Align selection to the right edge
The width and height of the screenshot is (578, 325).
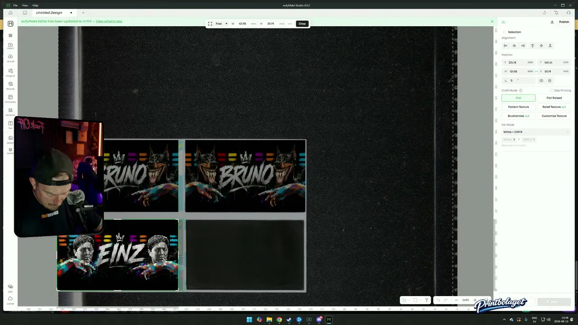[523, 46]
